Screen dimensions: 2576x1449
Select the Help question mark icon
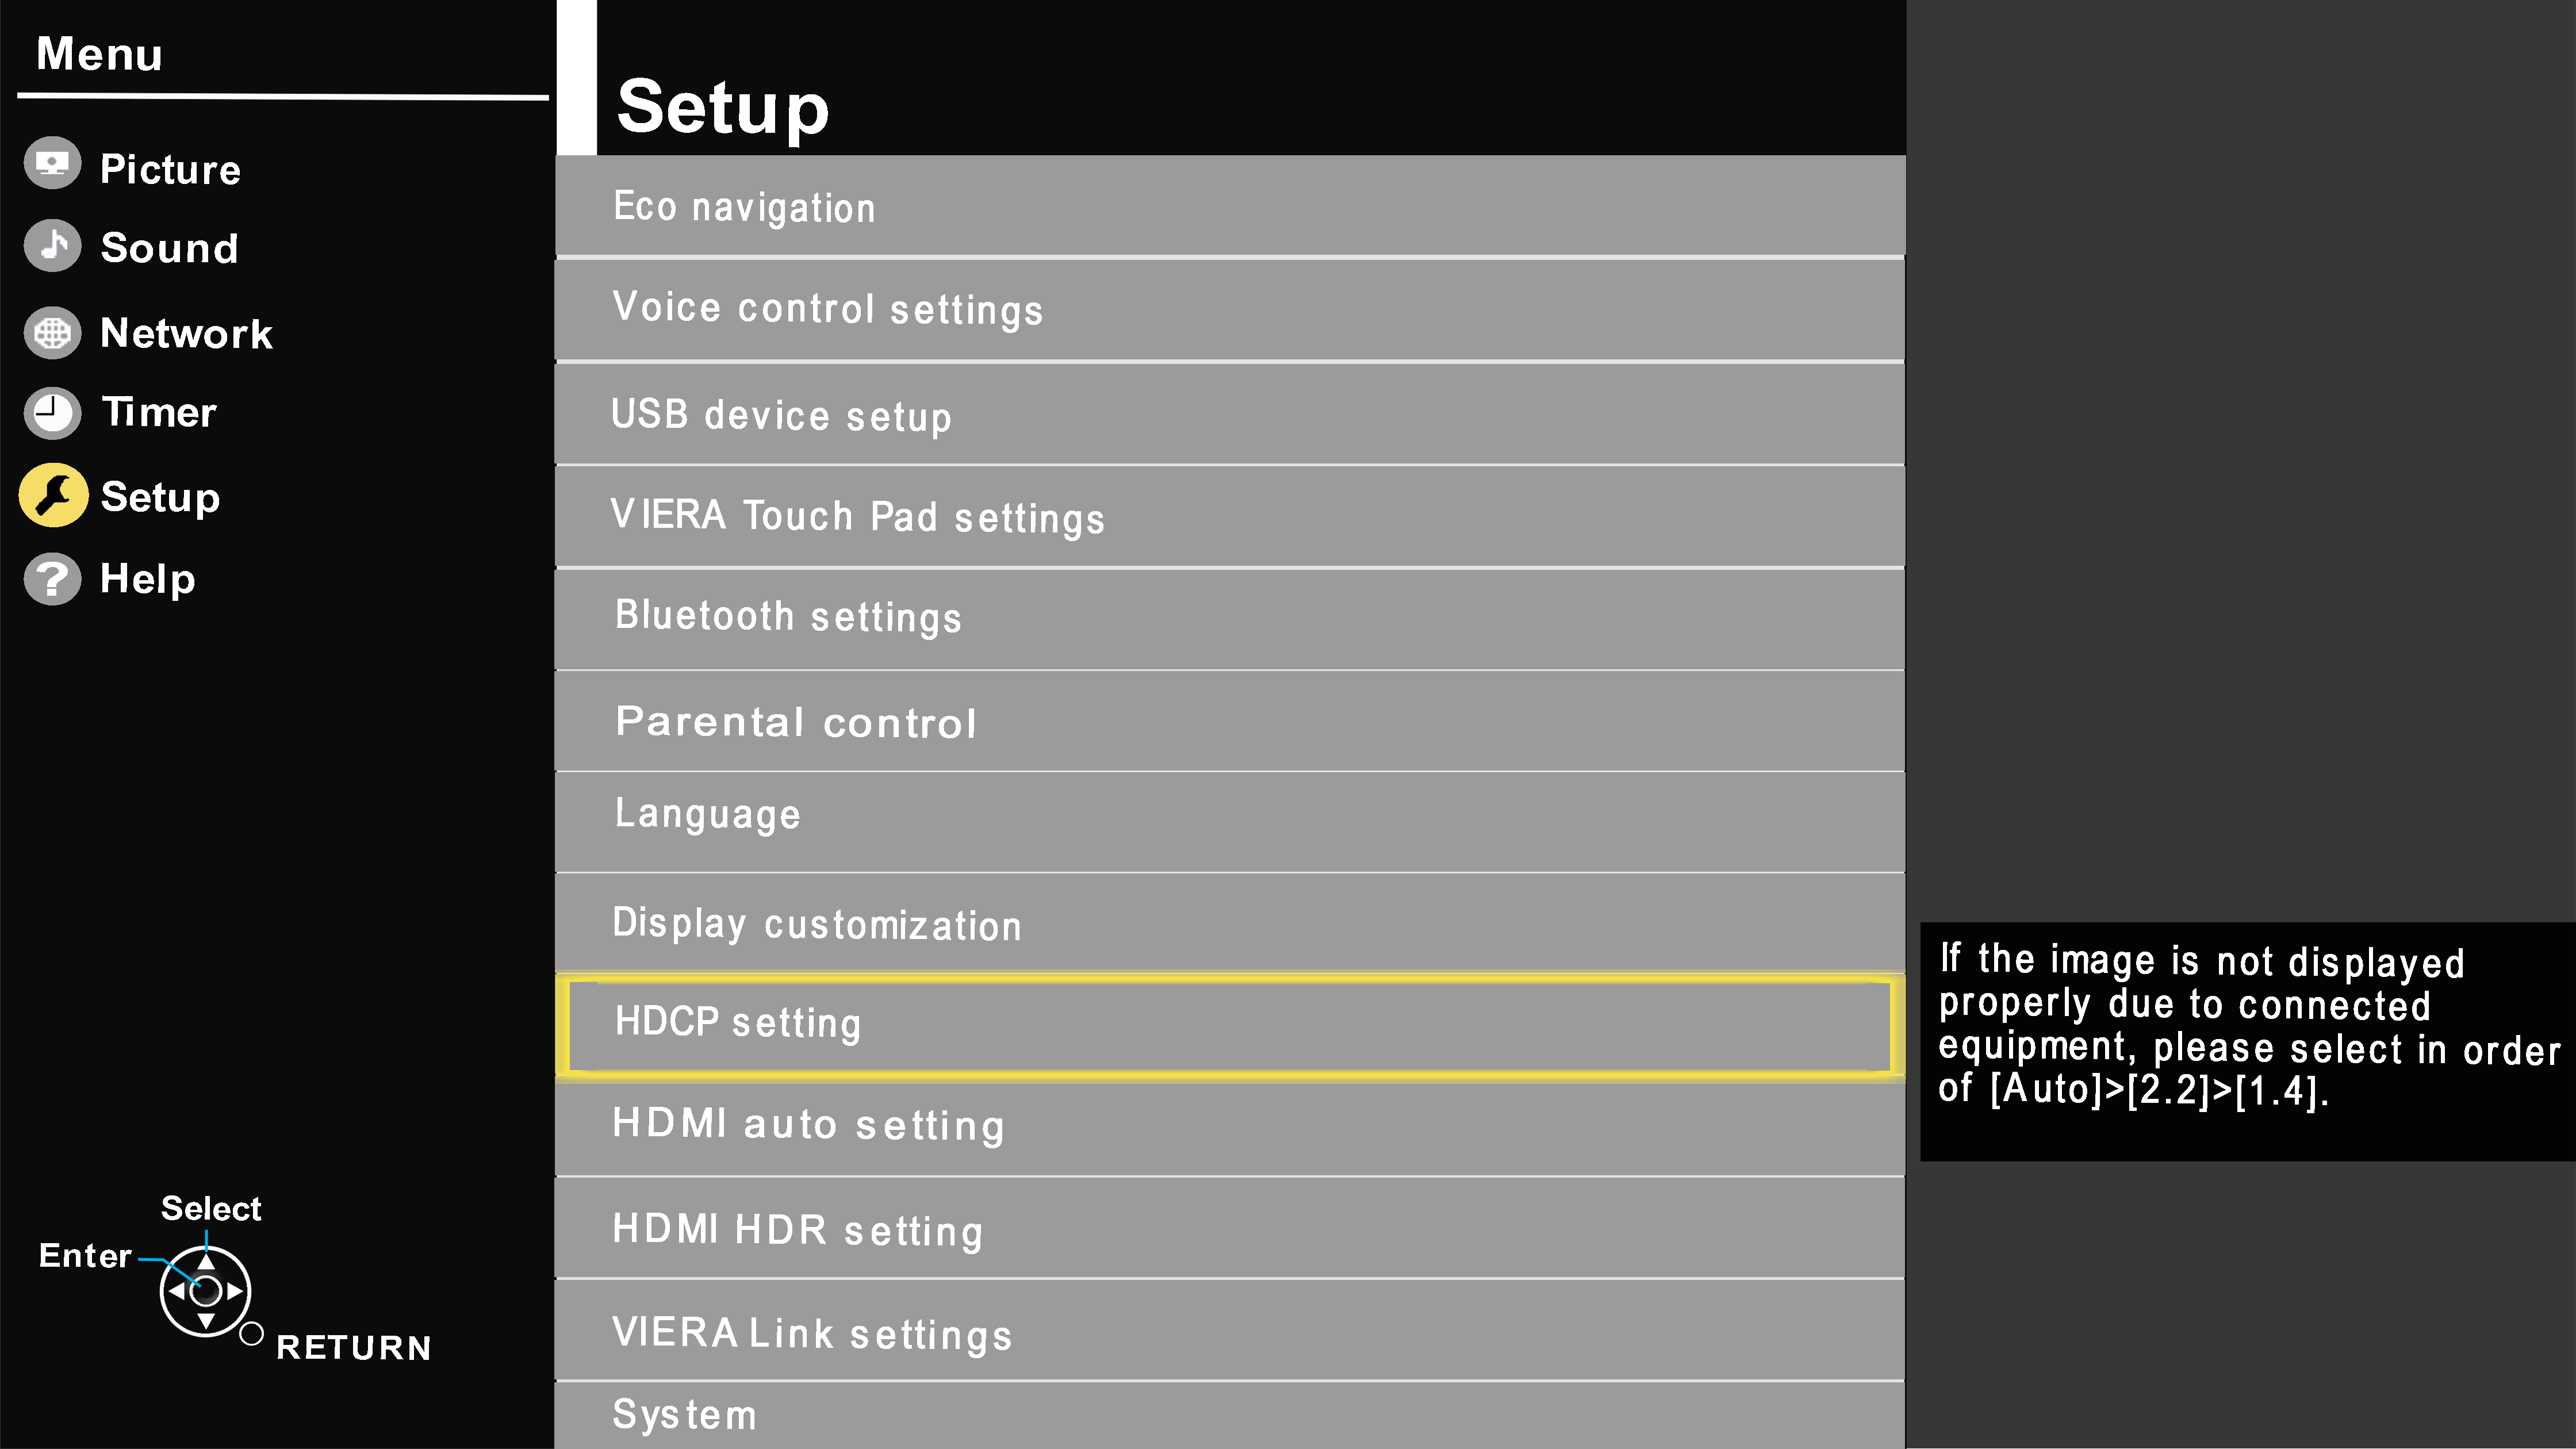53,577
